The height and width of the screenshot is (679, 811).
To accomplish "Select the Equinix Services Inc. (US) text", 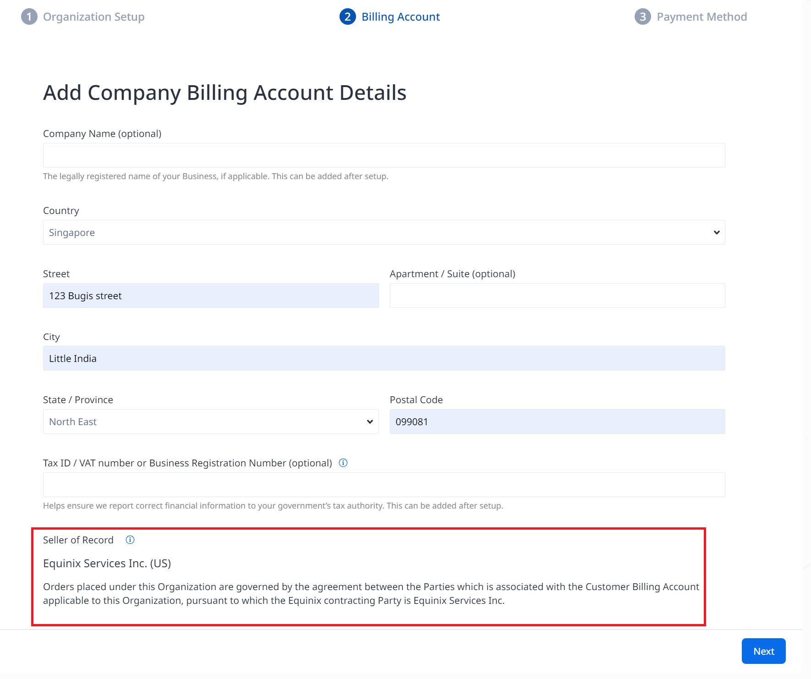I will tap(107, 563).
